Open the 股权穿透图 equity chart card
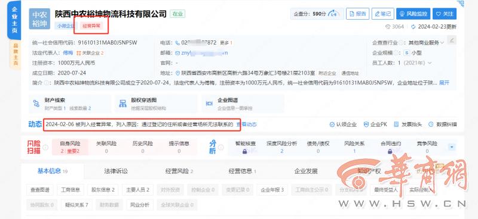The height and width of the screenshot is (219, 478). point(157,104)
